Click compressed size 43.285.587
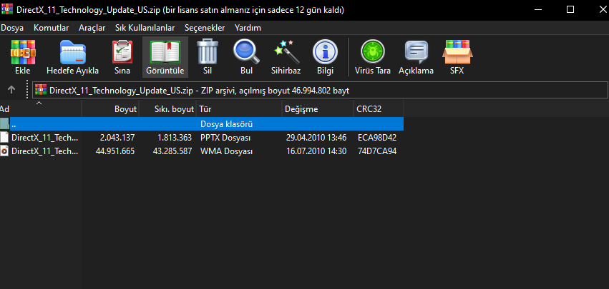This screenshot has height=289, width=609. coord(172,151)
